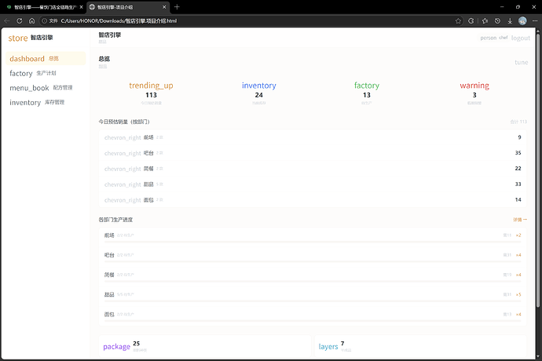Click the person chef user badge
The width and height of the screenshot is (542, 361).
(494, 38)
